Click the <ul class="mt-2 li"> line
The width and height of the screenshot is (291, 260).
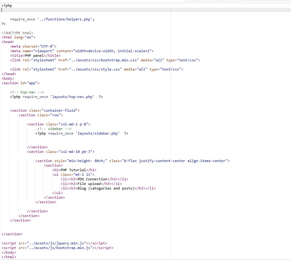click(x=73, y=175)
